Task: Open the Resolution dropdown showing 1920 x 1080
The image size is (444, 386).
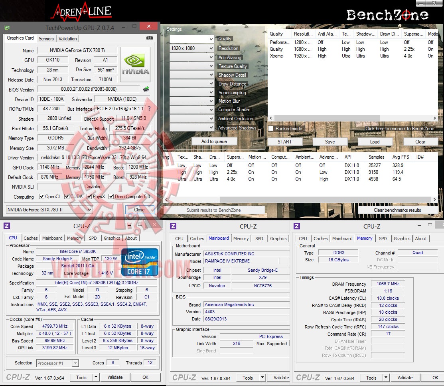Action: tap(192, 48)
